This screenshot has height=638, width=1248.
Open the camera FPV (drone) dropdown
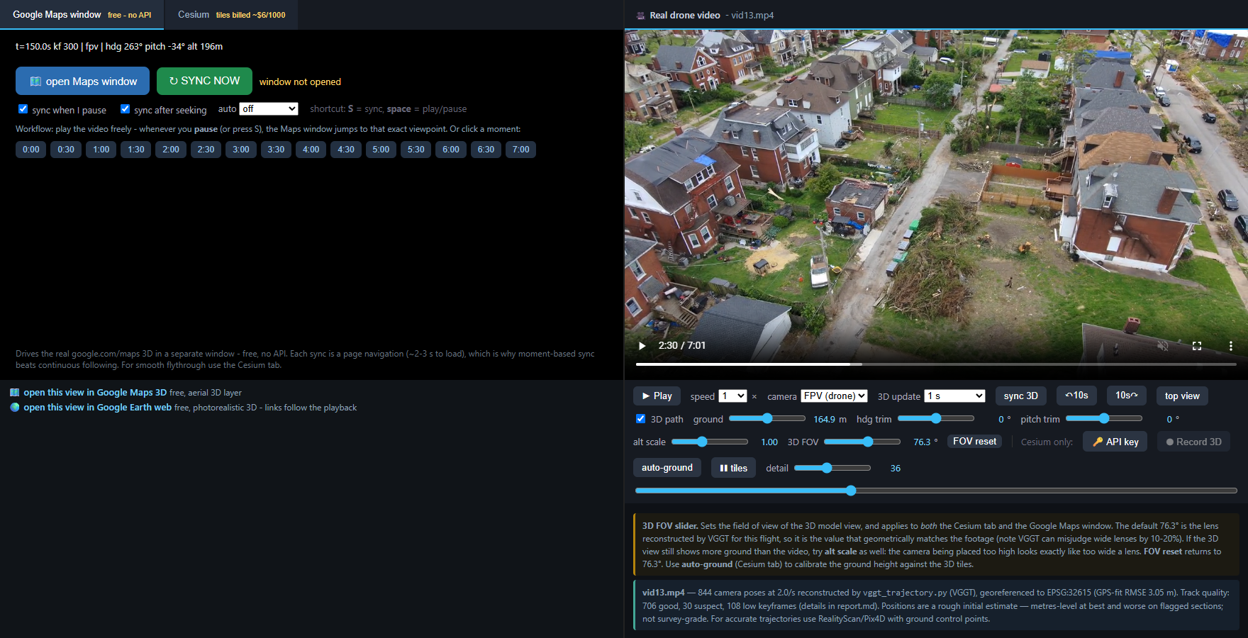[835, 396]
